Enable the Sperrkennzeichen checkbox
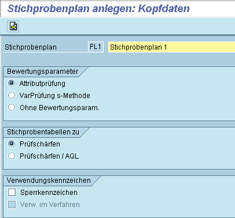235x218 pixels. [x=12, y=193]
